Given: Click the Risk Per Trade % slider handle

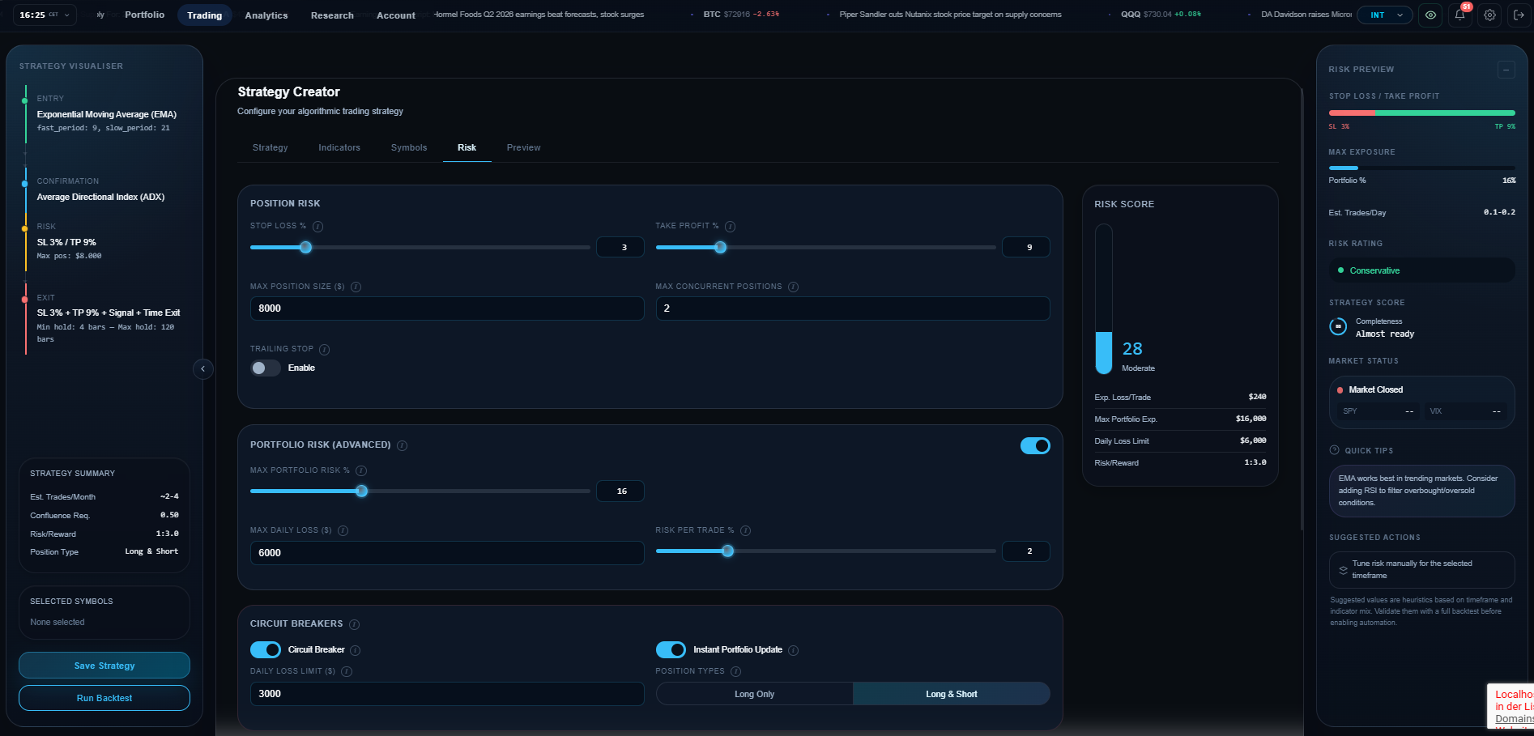Looking at the screenshot, I should click(x=728, y=551).
